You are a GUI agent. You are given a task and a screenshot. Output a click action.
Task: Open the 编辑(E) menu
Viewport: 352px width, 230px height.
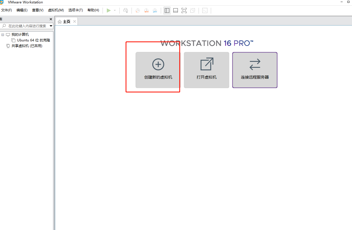pyautogui.click(x=22, y=10)
